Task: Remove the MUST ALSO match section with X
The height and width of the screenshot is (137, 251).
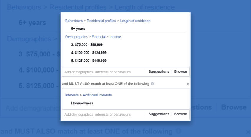Action: [x=188, y=84]
